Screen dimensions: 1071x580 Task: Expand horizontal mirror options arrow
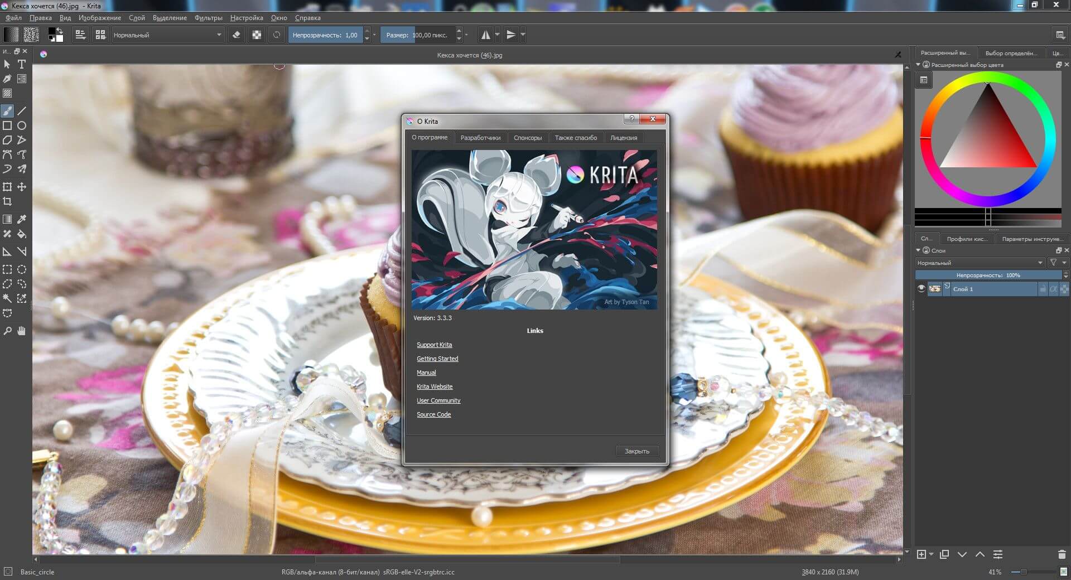click(498, 35)
